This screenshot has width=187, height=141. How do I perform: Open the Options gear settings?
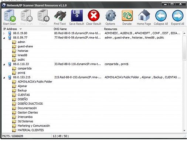pos(110,17)
